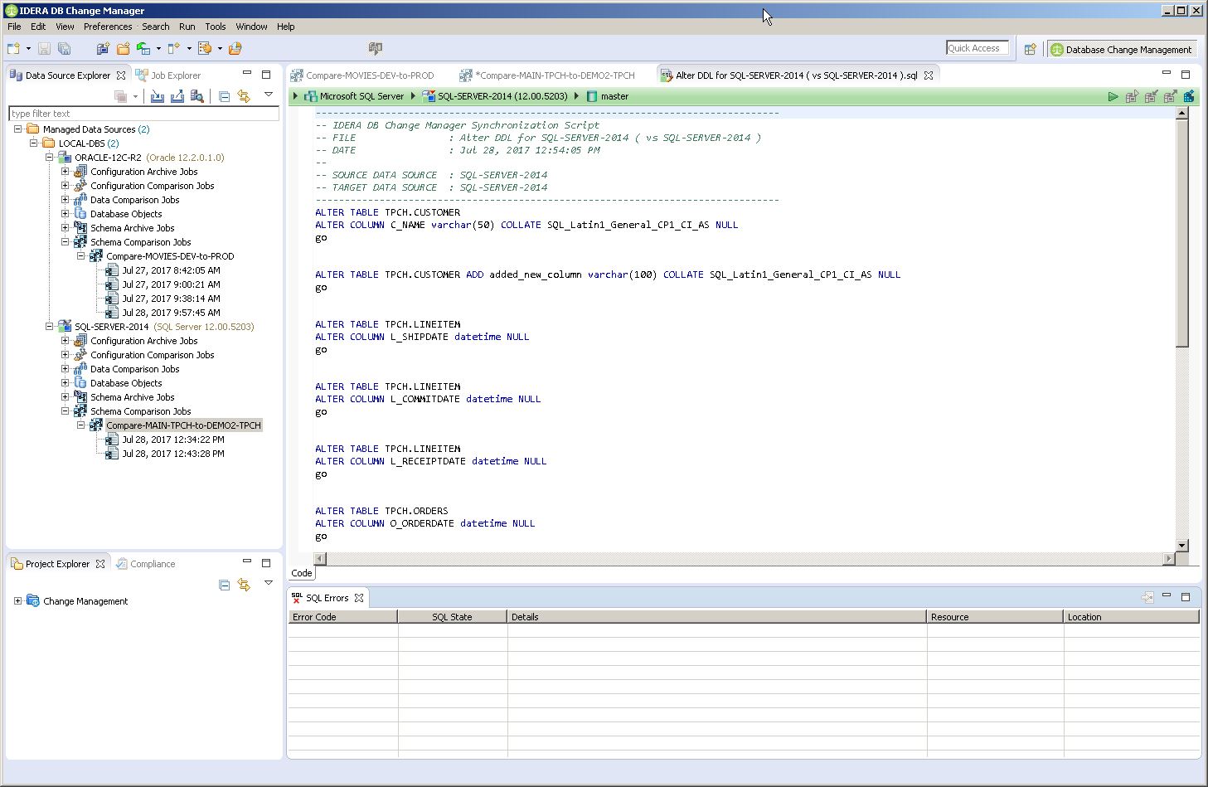
Task: Click the editor vertical scrollbar thumb
Action: [x=1182, y=233]
